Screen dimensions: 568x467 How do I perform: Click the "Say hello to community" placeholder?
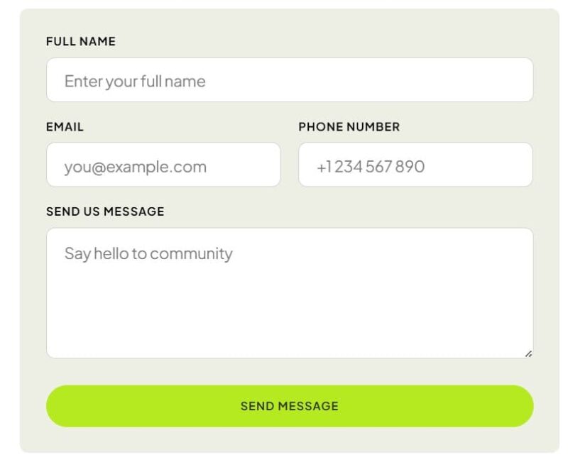pyautogui.click(x=148, y=253)
